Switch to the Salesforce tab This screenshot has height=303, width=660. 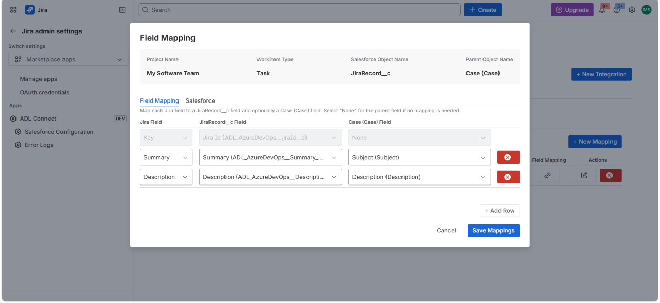pyautogui.click(x=200, y=100)
